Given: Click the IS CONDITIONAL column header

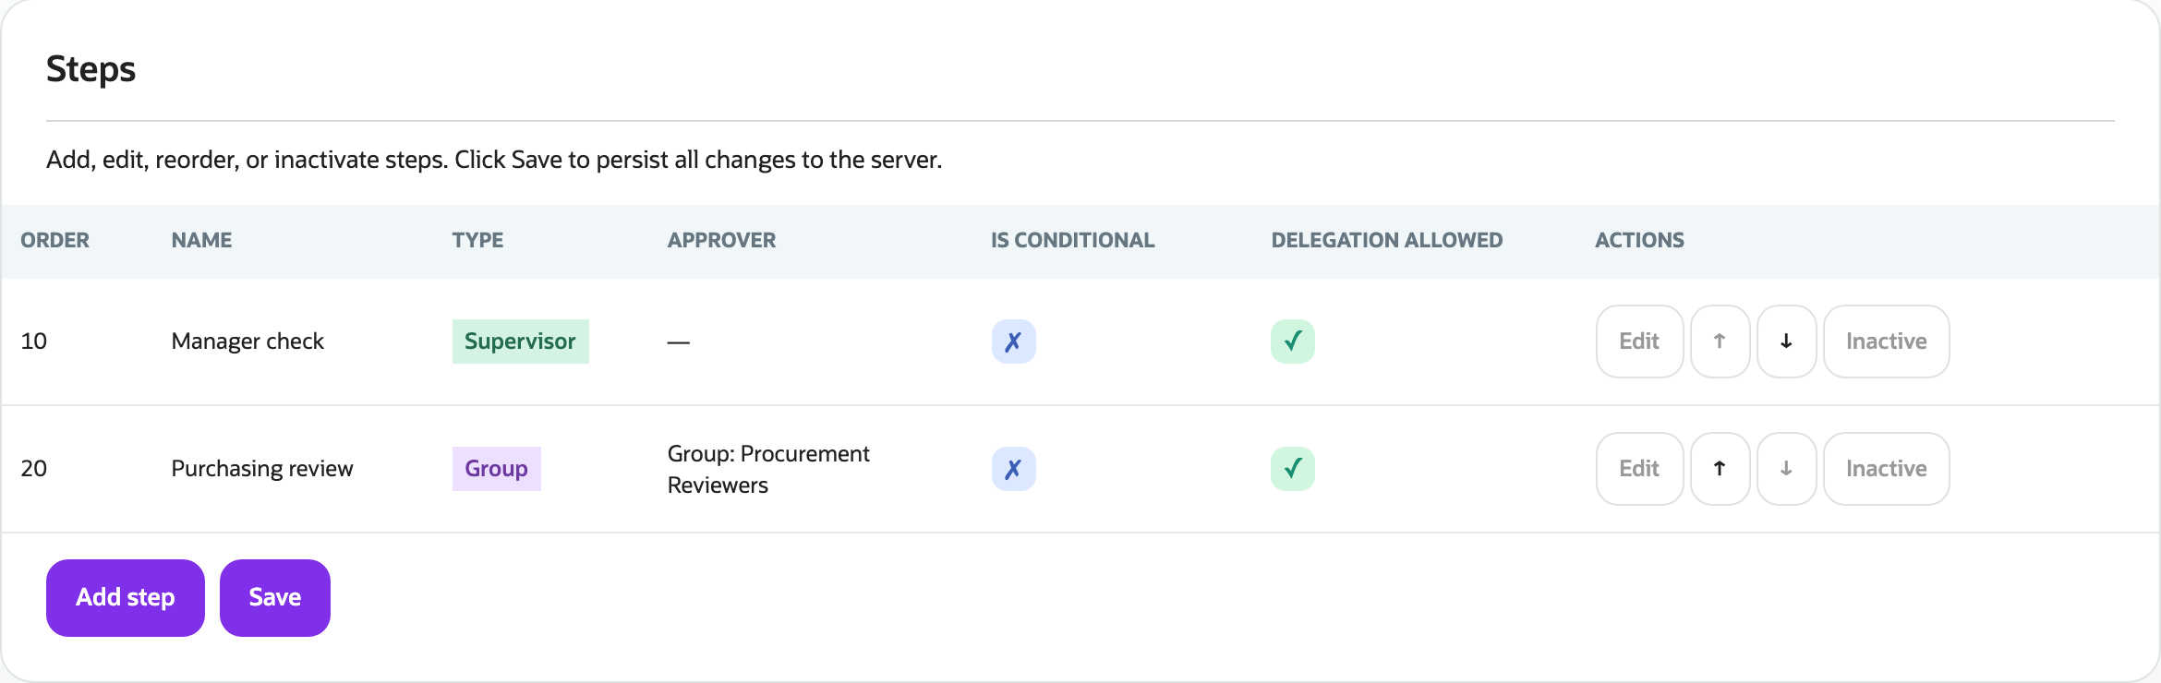Looking at the screenshot, I should tap(1072, 240).
